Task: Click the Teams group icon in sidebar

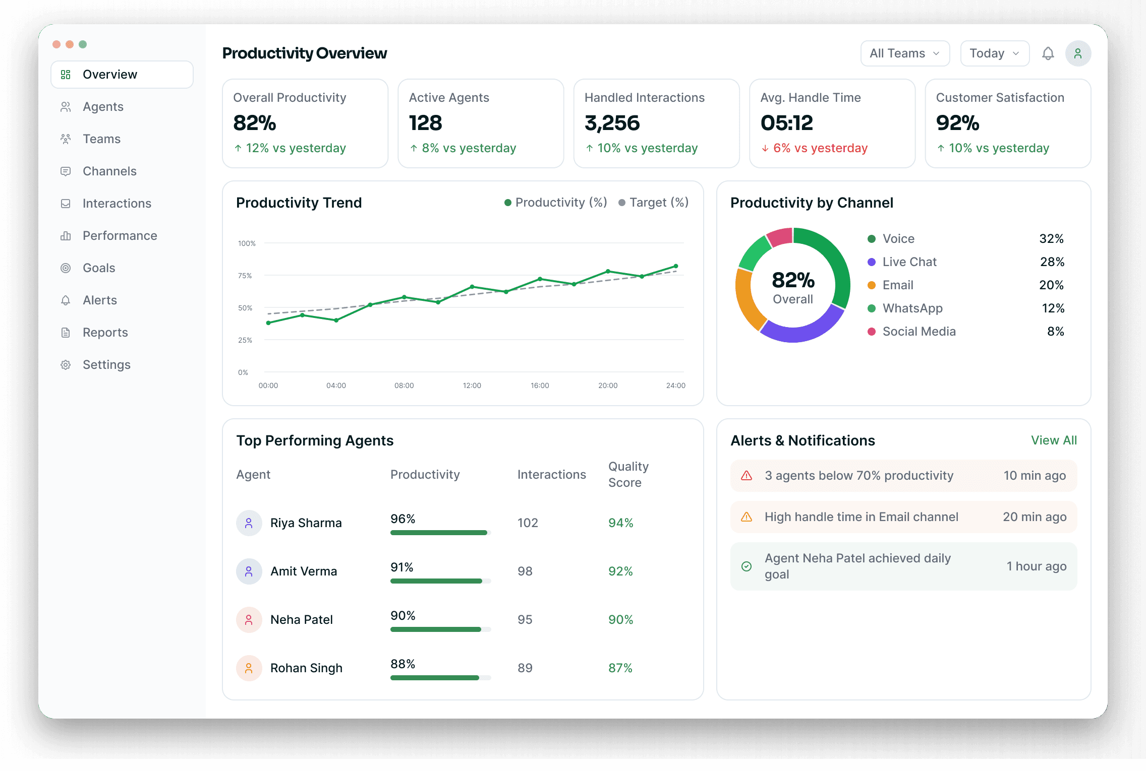Action: click(66, 139)
